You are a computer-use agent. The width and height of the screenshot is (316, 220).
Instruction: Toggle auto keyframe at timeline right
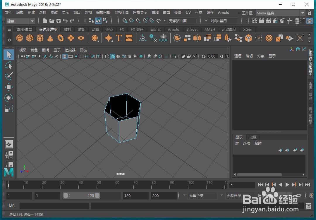311,195
